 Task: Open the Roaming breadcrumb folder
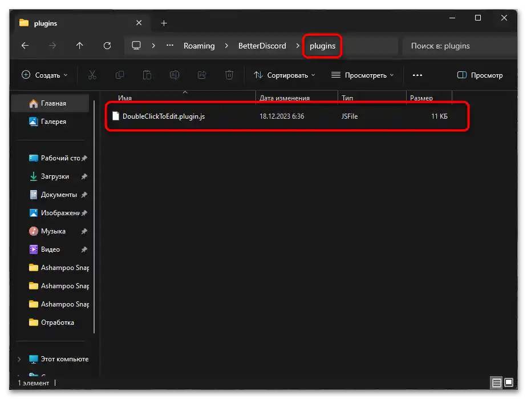click(199, 46)
